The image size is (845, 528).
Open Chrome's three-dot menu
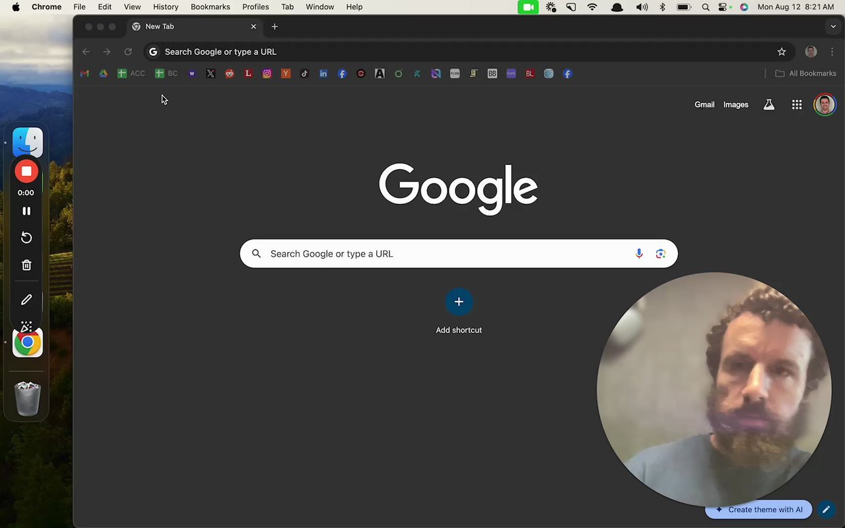click(x=832, y=51)
